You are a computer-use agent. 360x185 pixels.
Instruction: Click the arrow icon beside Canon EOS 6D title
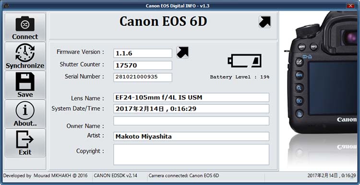pos(264,22)
